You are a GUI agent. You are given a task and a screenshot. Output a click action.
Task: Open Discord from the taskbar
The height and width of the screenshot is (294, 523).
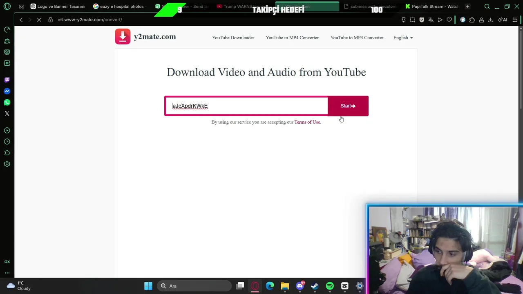coord(300,286)
